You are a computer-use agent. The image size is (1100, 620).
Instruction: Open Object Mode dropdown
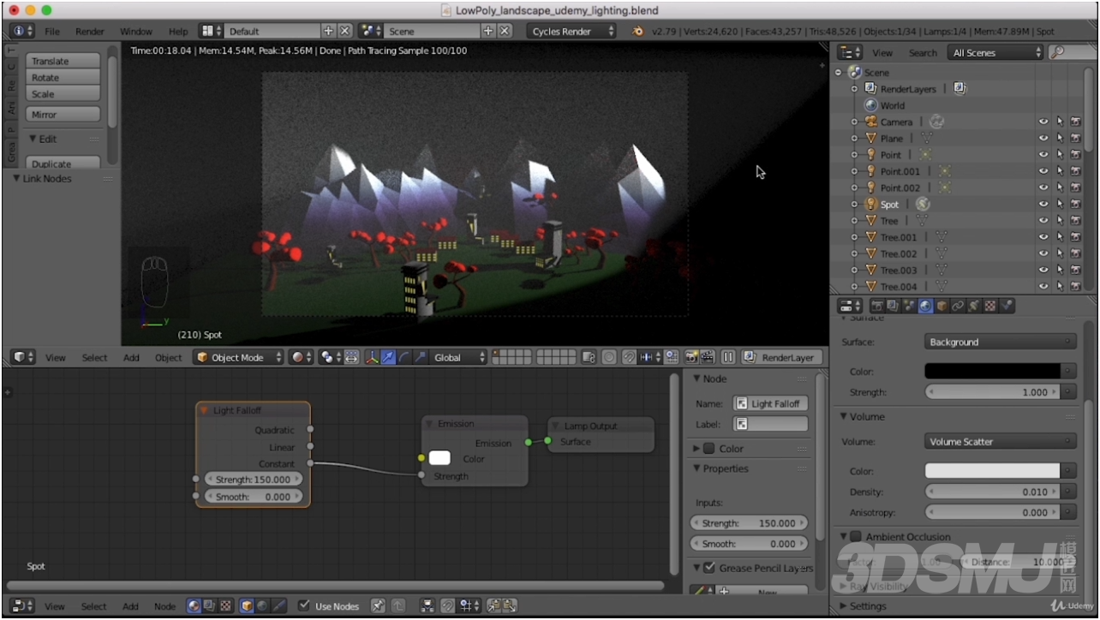(x=238, y=358)
